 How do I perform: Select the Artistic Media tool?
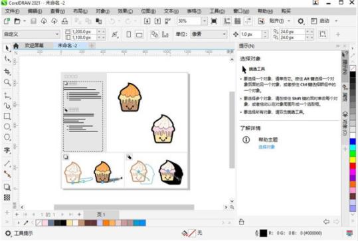tap(7, 106)
